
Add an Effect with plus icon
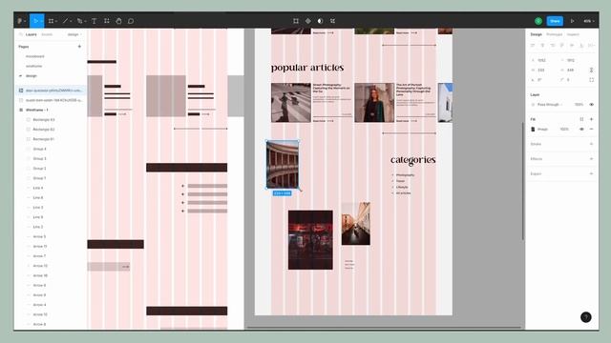point(591,159)
